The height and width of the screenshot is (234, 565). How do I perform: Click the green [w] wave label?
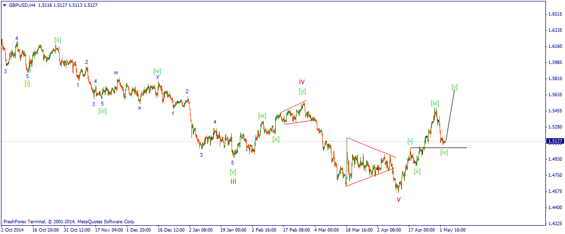point(262,116)
